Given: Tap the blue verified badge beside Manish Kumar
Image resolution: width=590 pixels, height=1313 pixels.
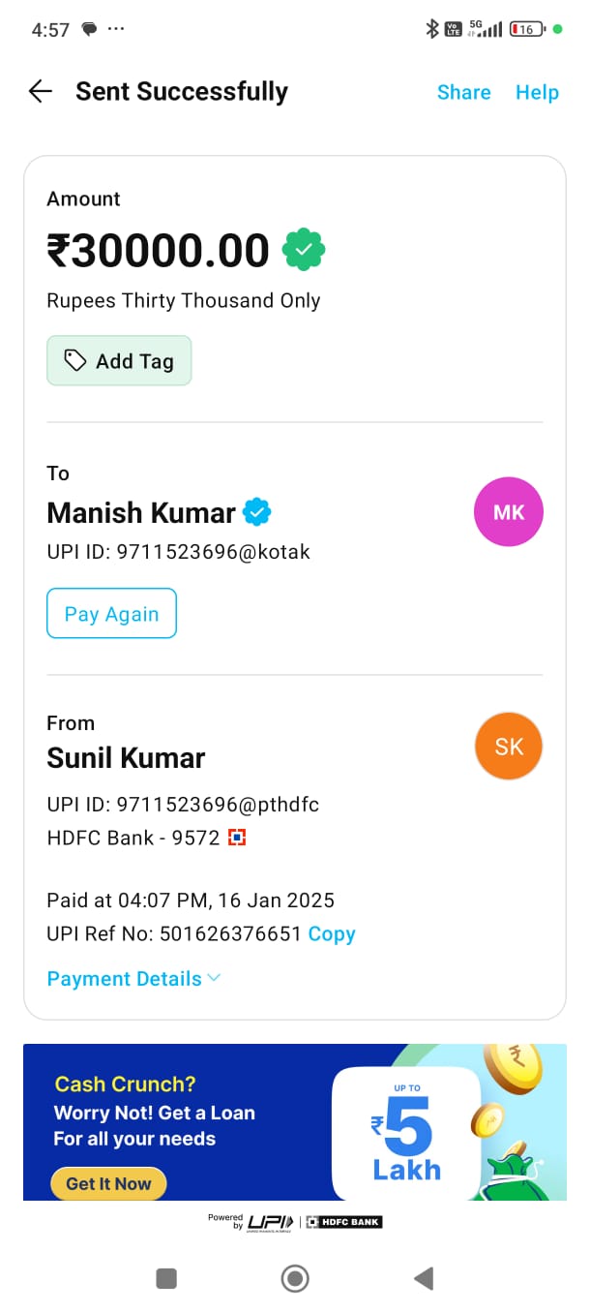Looking at the screenshot, I should tap(256, 511).
